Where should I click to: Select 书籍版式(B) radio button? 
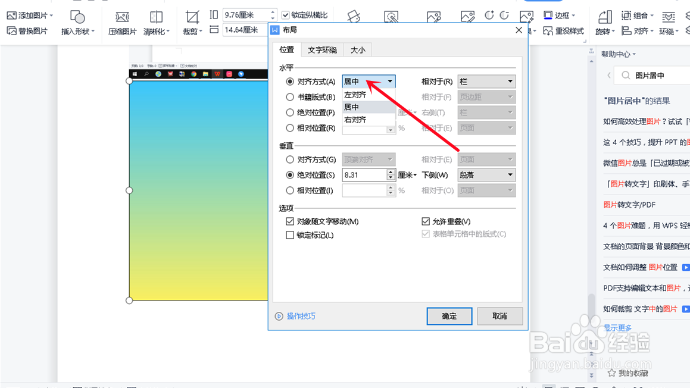pyautogui.click(x=289, y=97)
